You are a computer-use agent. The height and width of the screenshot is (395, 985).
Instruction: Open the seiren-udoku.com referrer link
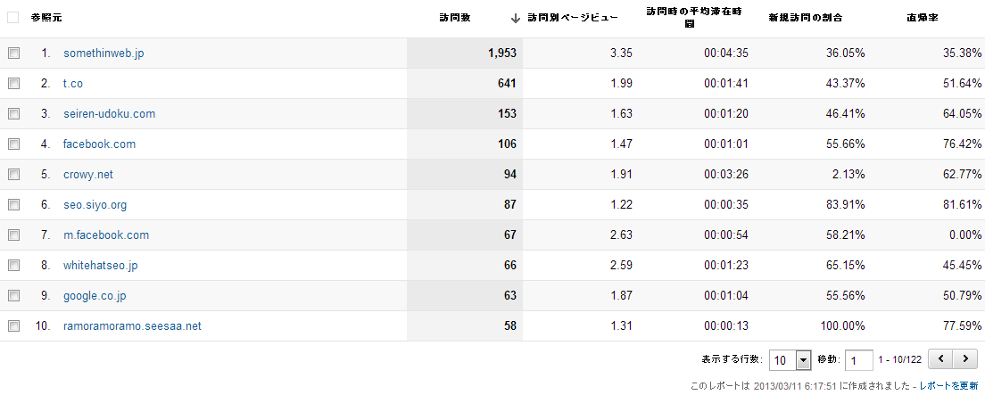pyautogui.click(x=109, y=114)
